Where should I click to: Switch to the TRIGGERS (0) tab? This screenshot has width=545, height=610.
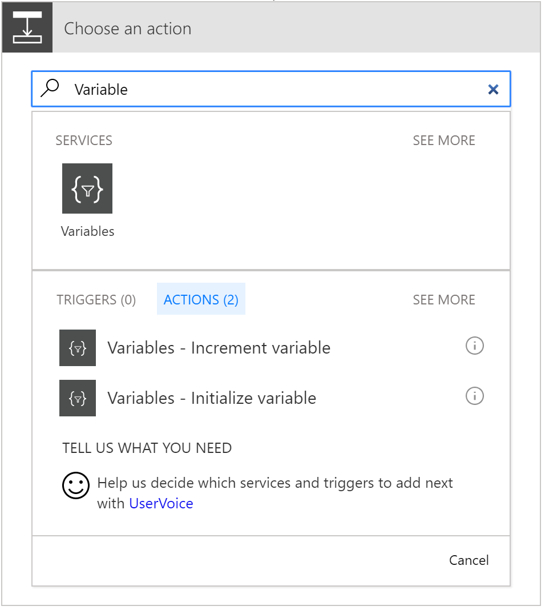[x=96, y=299]
